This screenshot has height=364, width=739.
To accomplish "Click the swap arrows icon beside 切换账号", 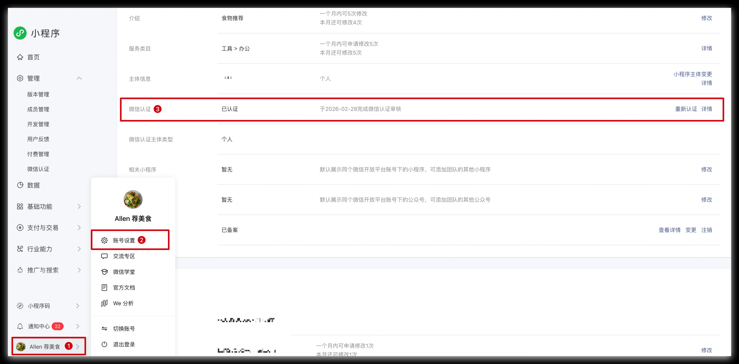I will [104, 329].
